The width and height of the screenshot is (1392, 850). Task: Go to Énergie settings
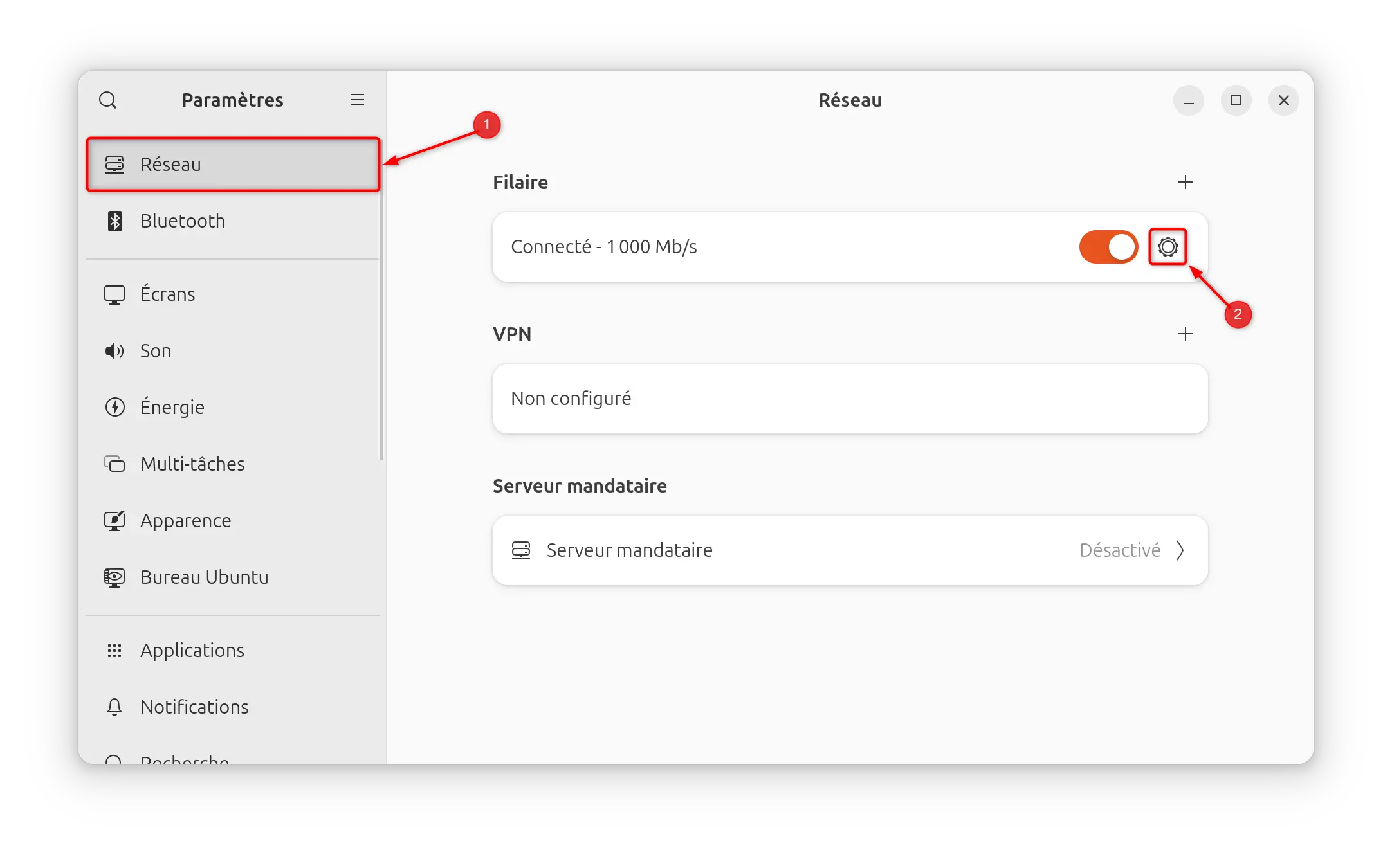pyautogui.click(x=233, y=408)
